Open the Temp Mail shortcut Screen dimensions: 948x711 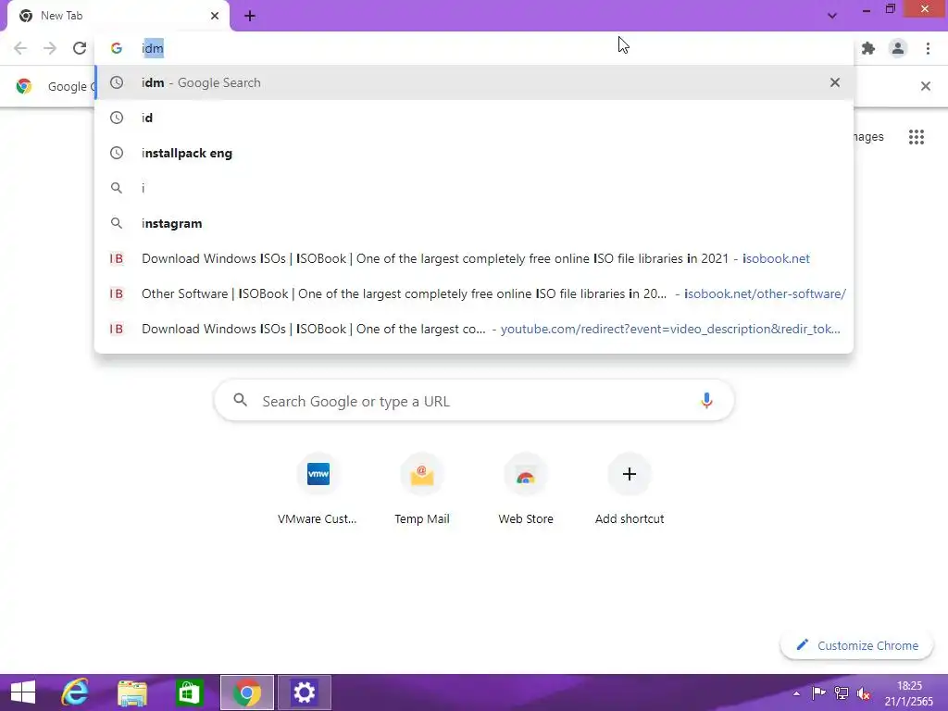pos(422,490)
